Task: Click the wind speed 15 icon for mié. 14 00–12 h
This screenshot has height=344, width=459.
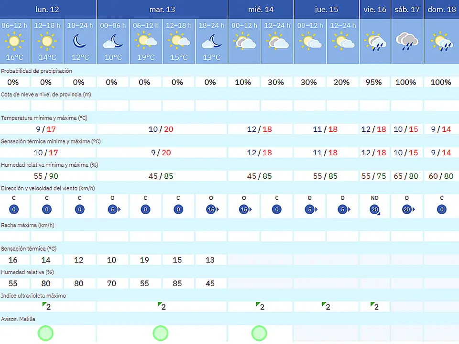Action: click(245, 209)
